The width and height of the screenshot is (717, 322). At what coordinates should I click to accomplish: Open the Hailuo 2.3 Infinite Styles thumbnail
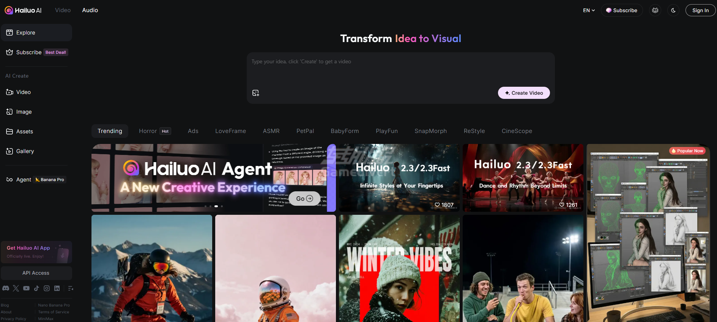399,178
